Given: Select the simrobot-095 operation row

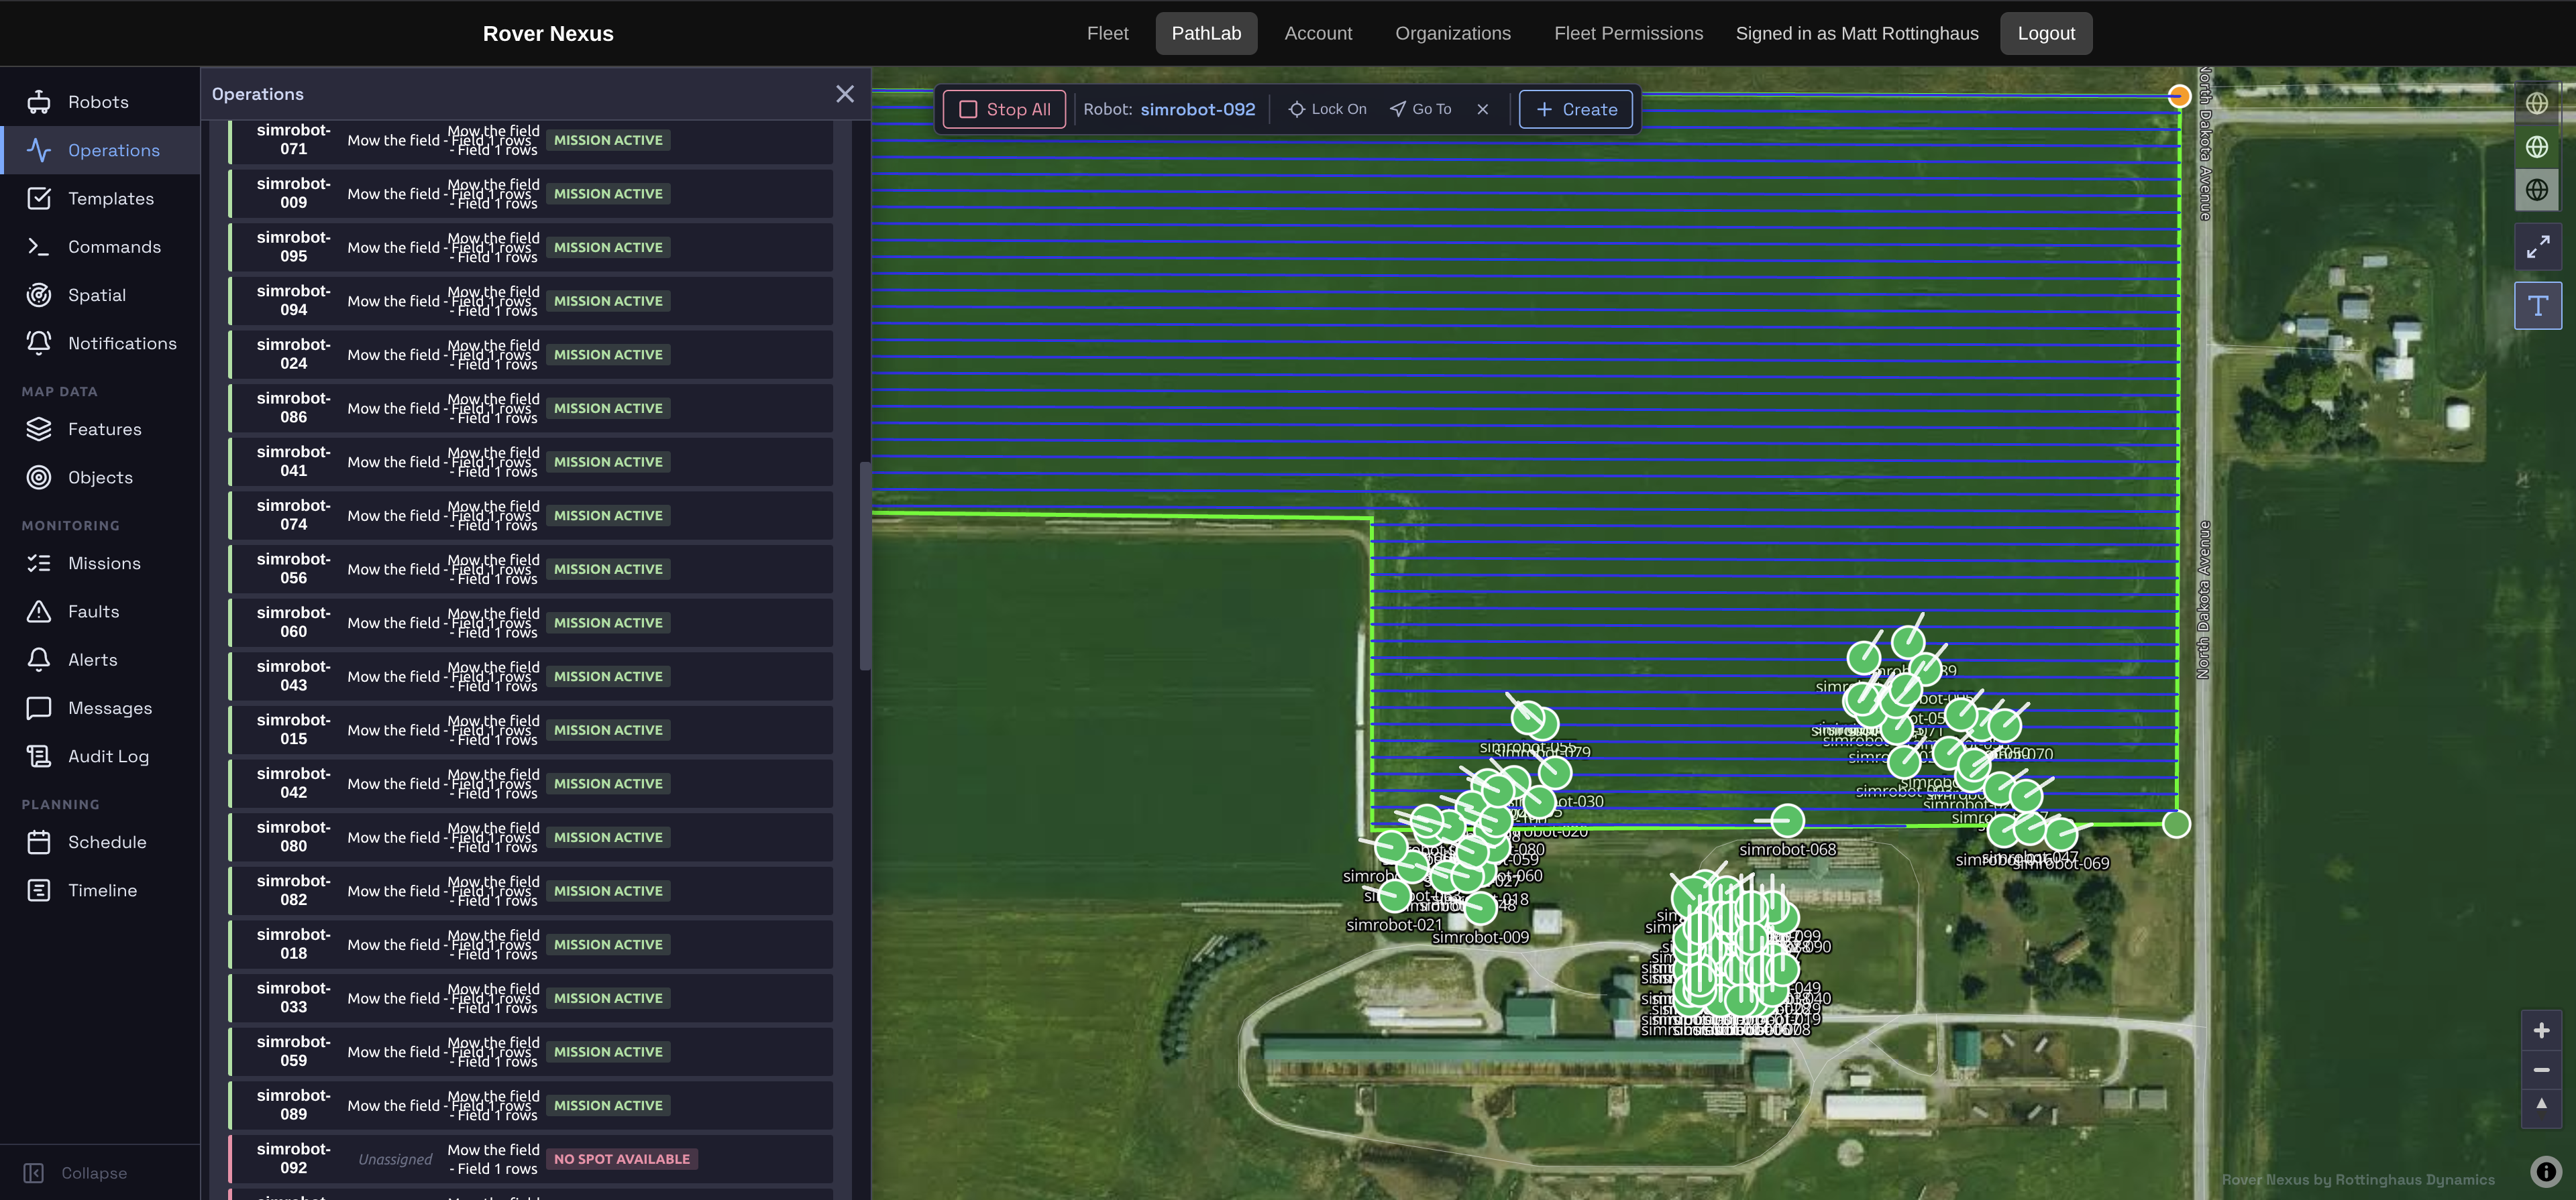Looking at the screenshot, I should point(531,247).
